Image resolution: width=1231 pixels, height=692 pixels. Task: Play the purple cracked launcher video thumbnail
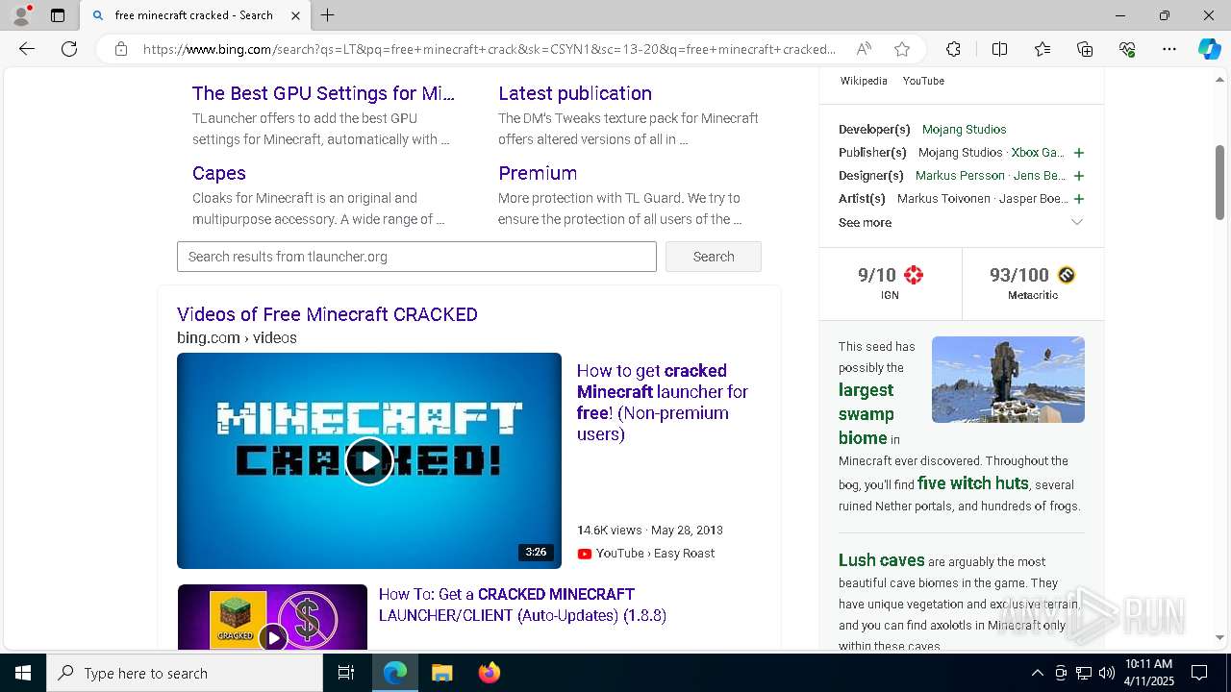pos(272,617)
